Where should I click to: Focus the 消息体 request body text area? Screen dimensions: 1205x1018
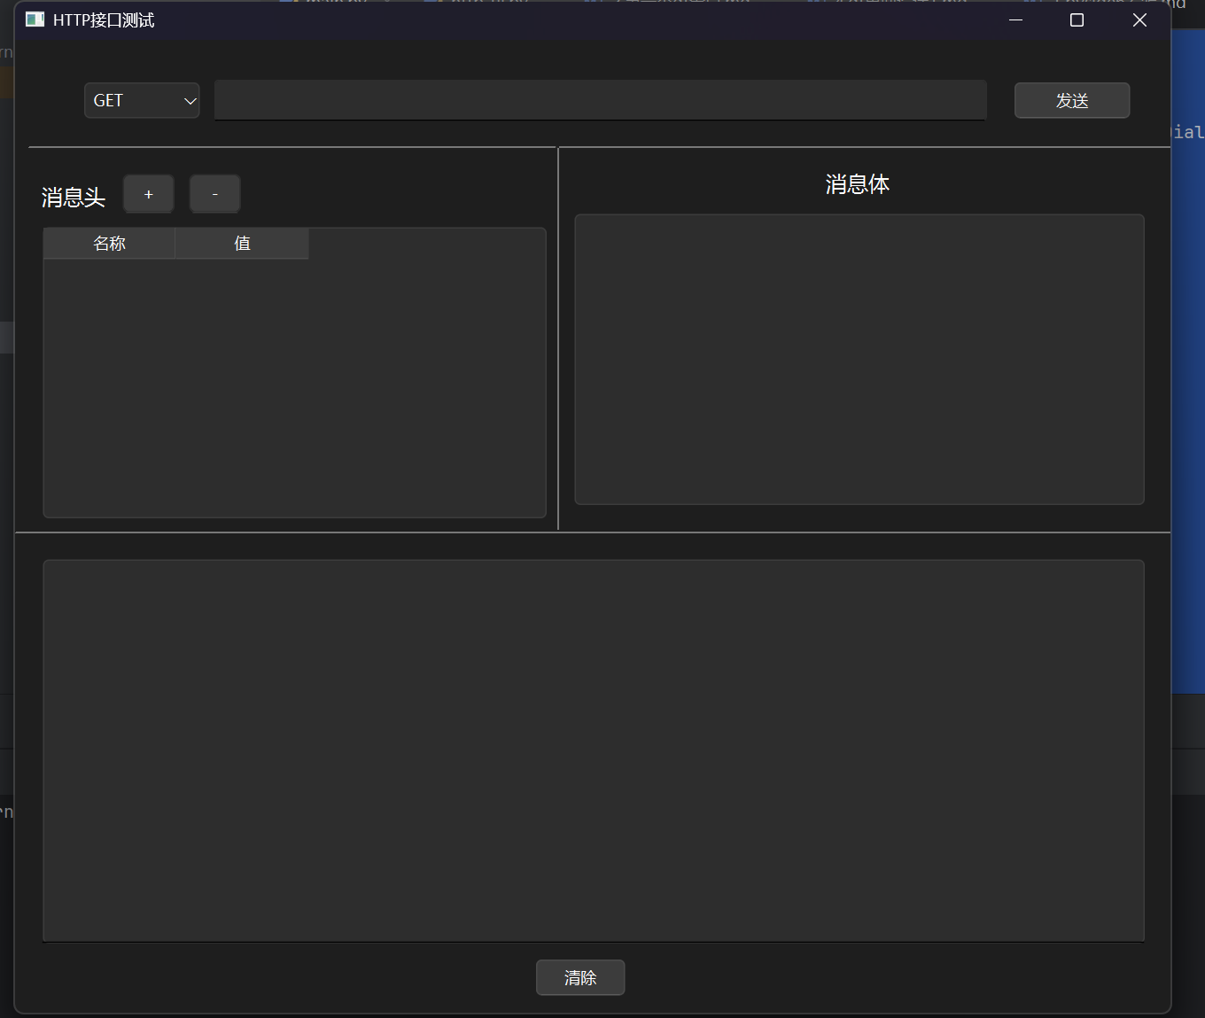pyautogui.click(x=859, y=359)
